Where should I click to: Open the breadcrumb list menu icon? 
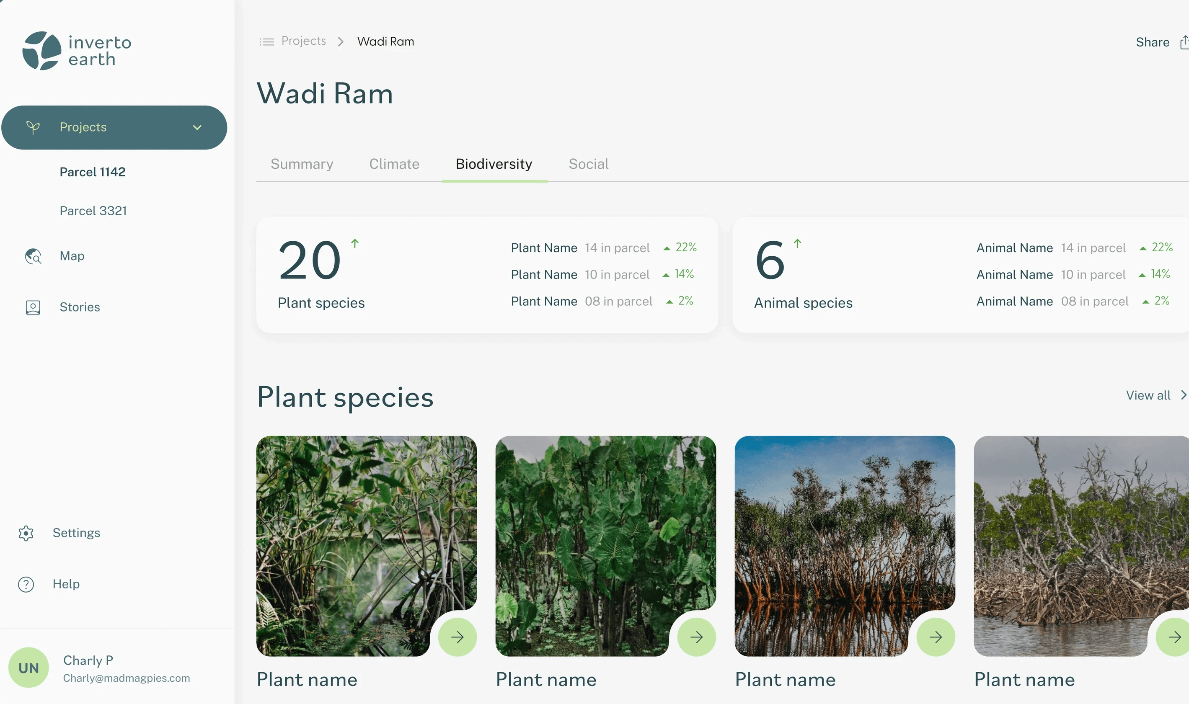266,42
